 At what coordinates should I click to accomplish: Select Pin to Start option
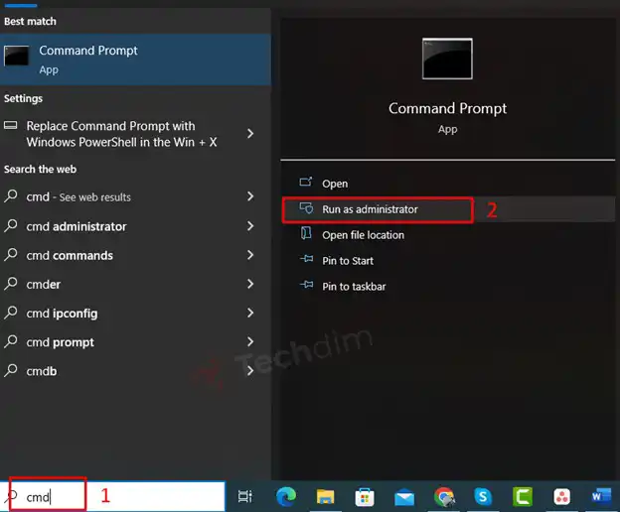click(x=348, y=261)
